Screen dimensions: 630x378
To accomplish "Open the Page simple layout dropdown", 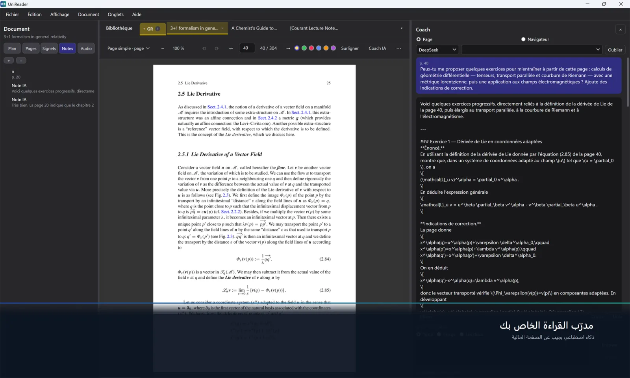I will coord(128,48).
